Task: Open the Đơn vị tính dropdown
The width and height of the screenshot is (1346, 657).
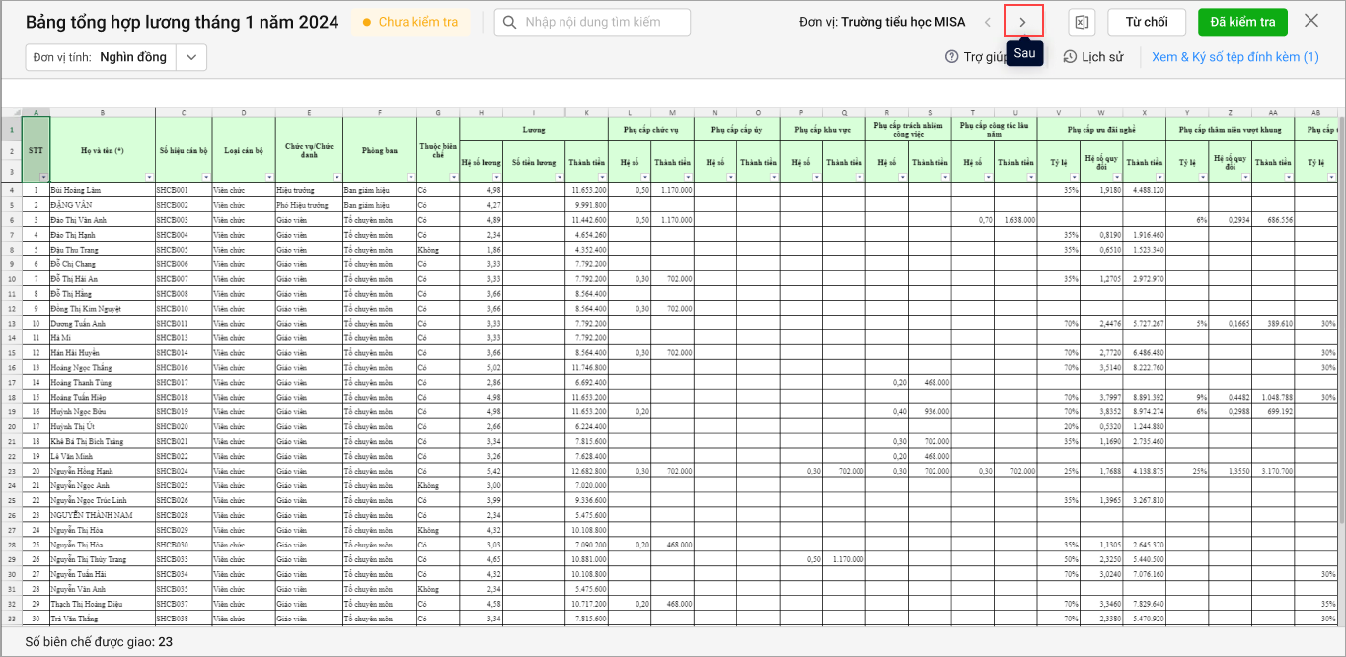Action: point(191,57)
